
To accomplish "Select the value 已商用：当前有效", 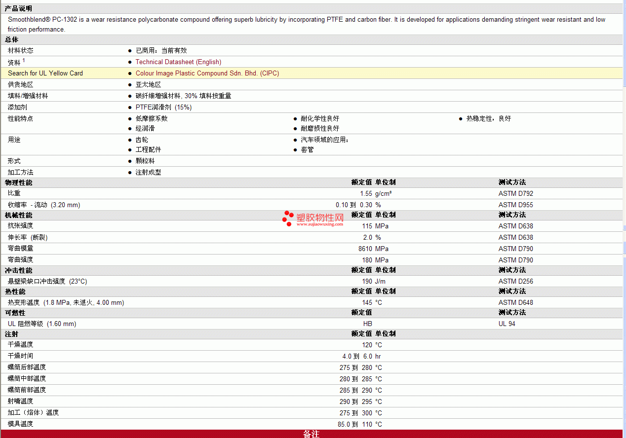I will pyautogui.click(x=161, y=50).
